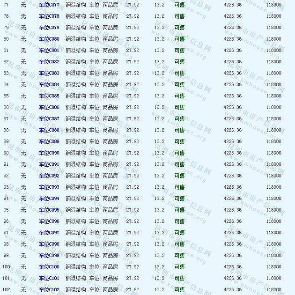
Task: Open the 车位C099 parking space link
Action: [49, 255]
